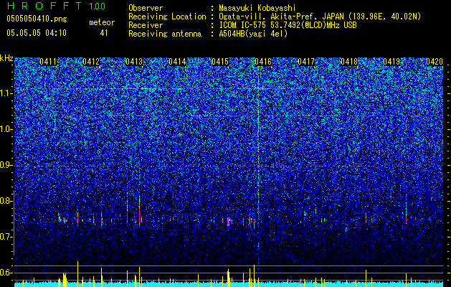The height and width of the screenshot is (287, 451).
Task: Click the 0411 time marker
Action: tap(48, 62)
